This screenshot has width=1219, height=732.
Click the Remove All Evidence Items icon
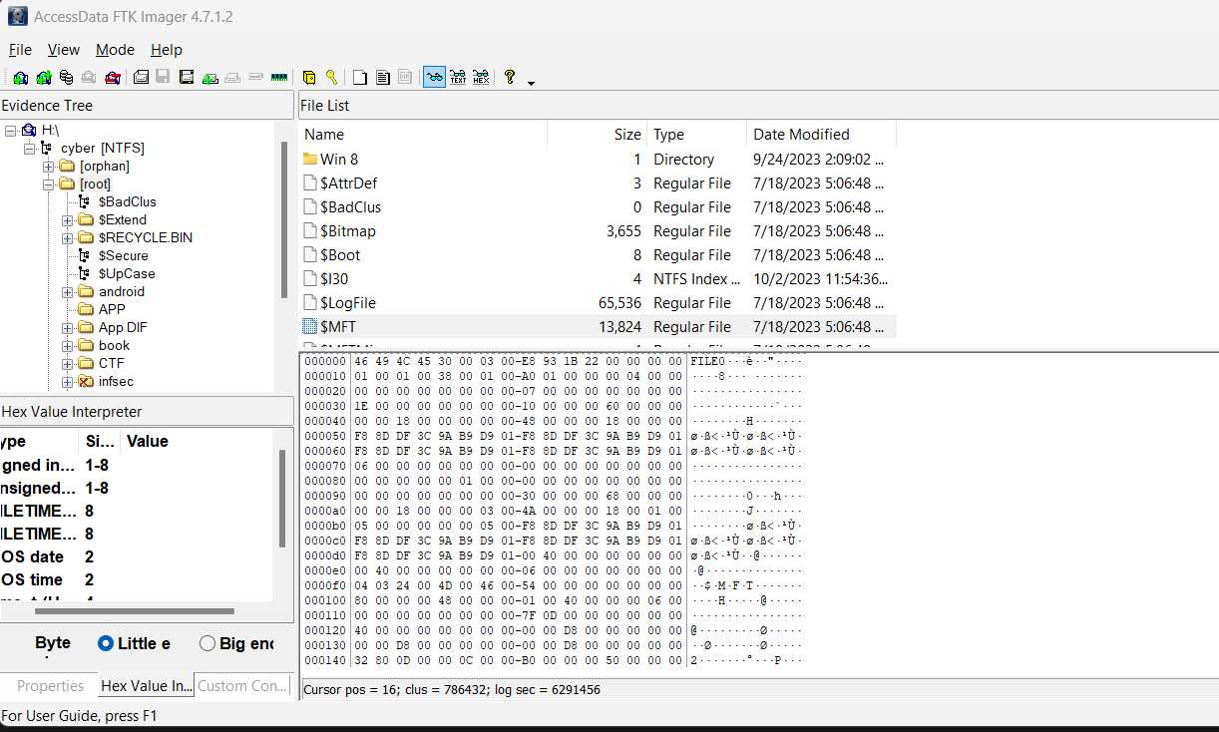[112, 78]
